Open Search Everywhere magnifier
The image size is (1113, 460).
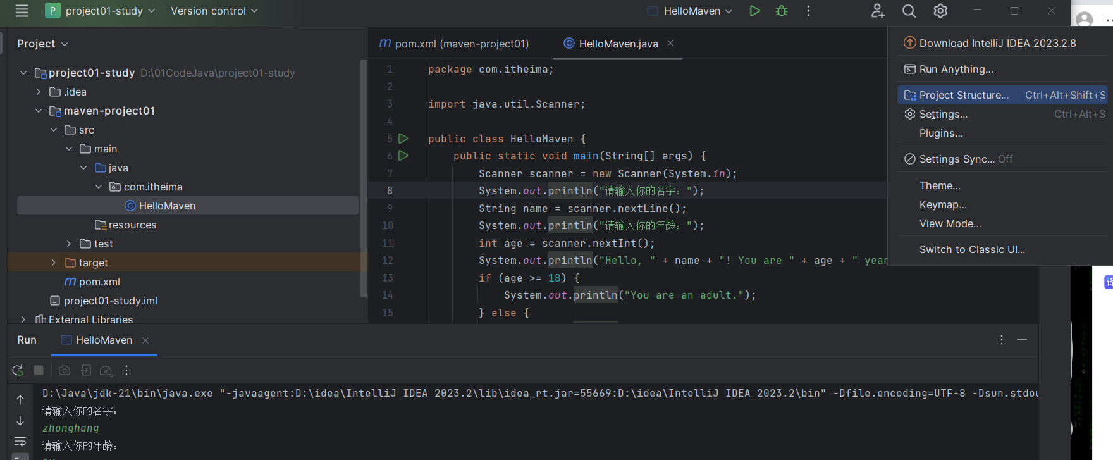pos(909,11)
